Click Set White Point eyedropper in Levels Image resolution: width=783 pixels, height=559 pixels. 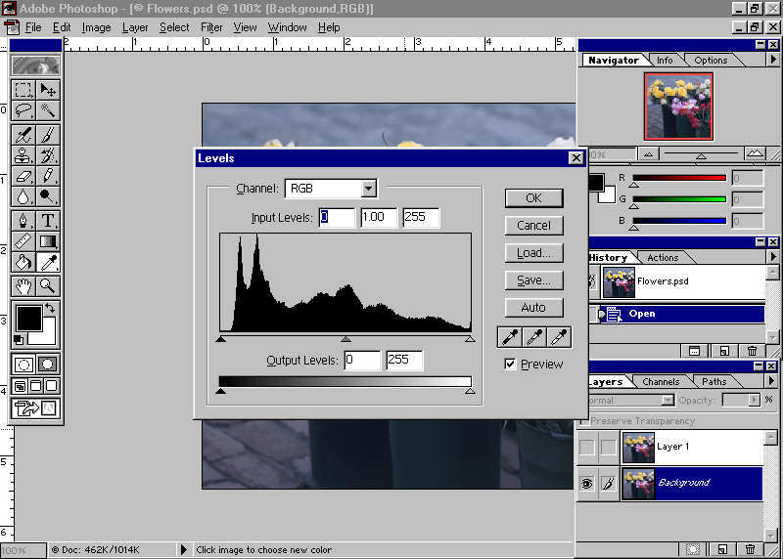[x=559, y=337]
